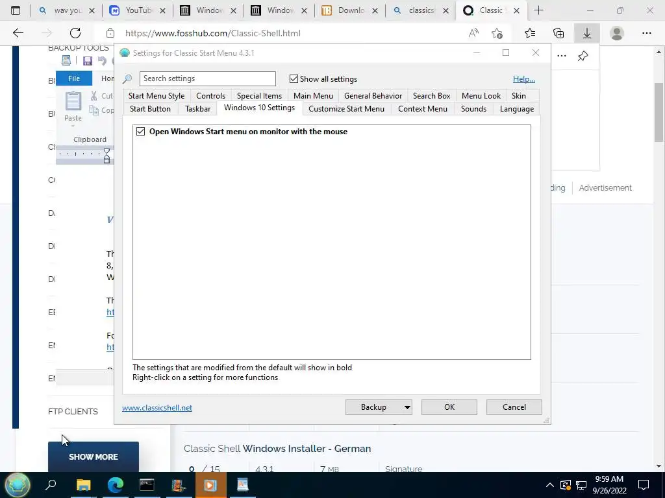Select the Main Menu tab

click(x=313, y=96)
